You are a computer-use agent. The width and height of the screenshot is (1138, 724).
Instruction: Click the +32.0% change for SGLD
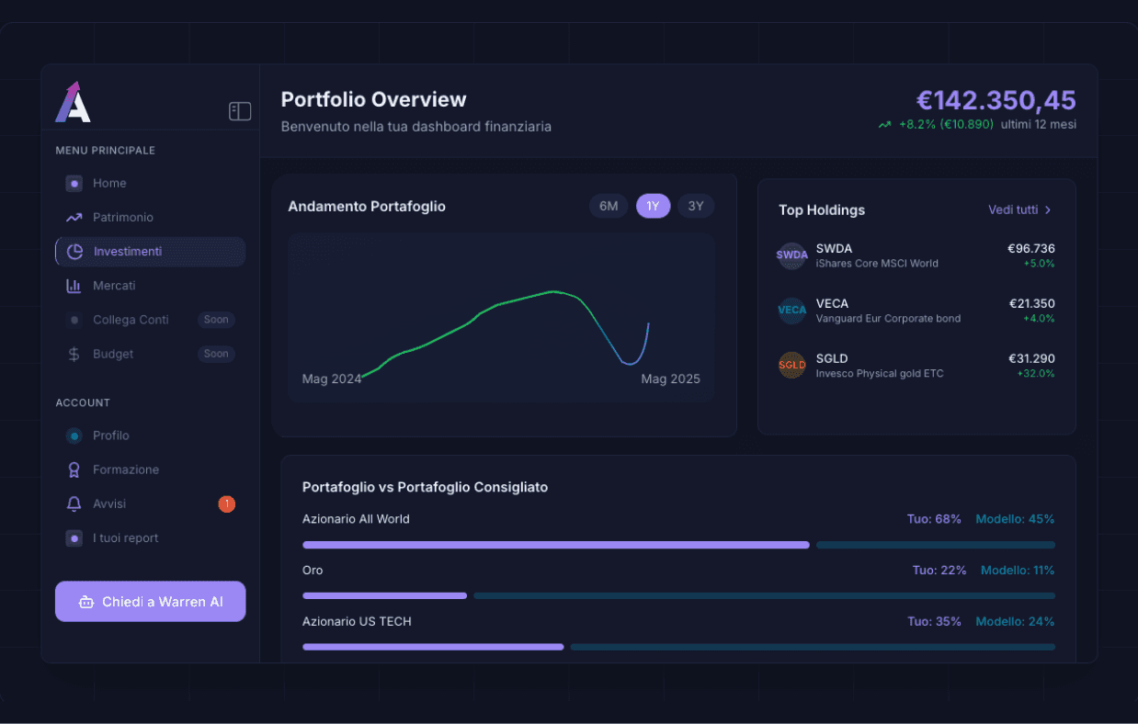coord(1036,374)
